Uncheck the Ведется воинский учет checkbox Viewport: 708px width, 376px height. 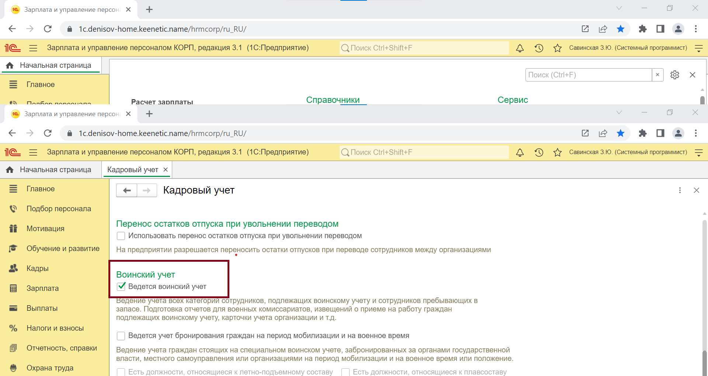click(121, 286)
